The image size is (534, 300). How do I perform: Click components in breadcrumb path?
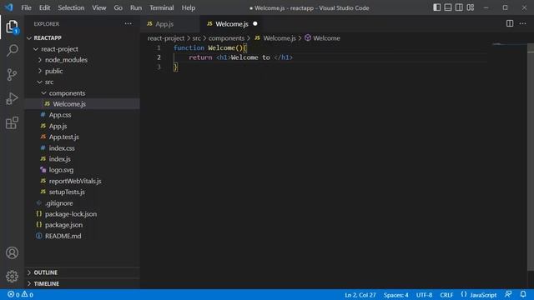226,38
